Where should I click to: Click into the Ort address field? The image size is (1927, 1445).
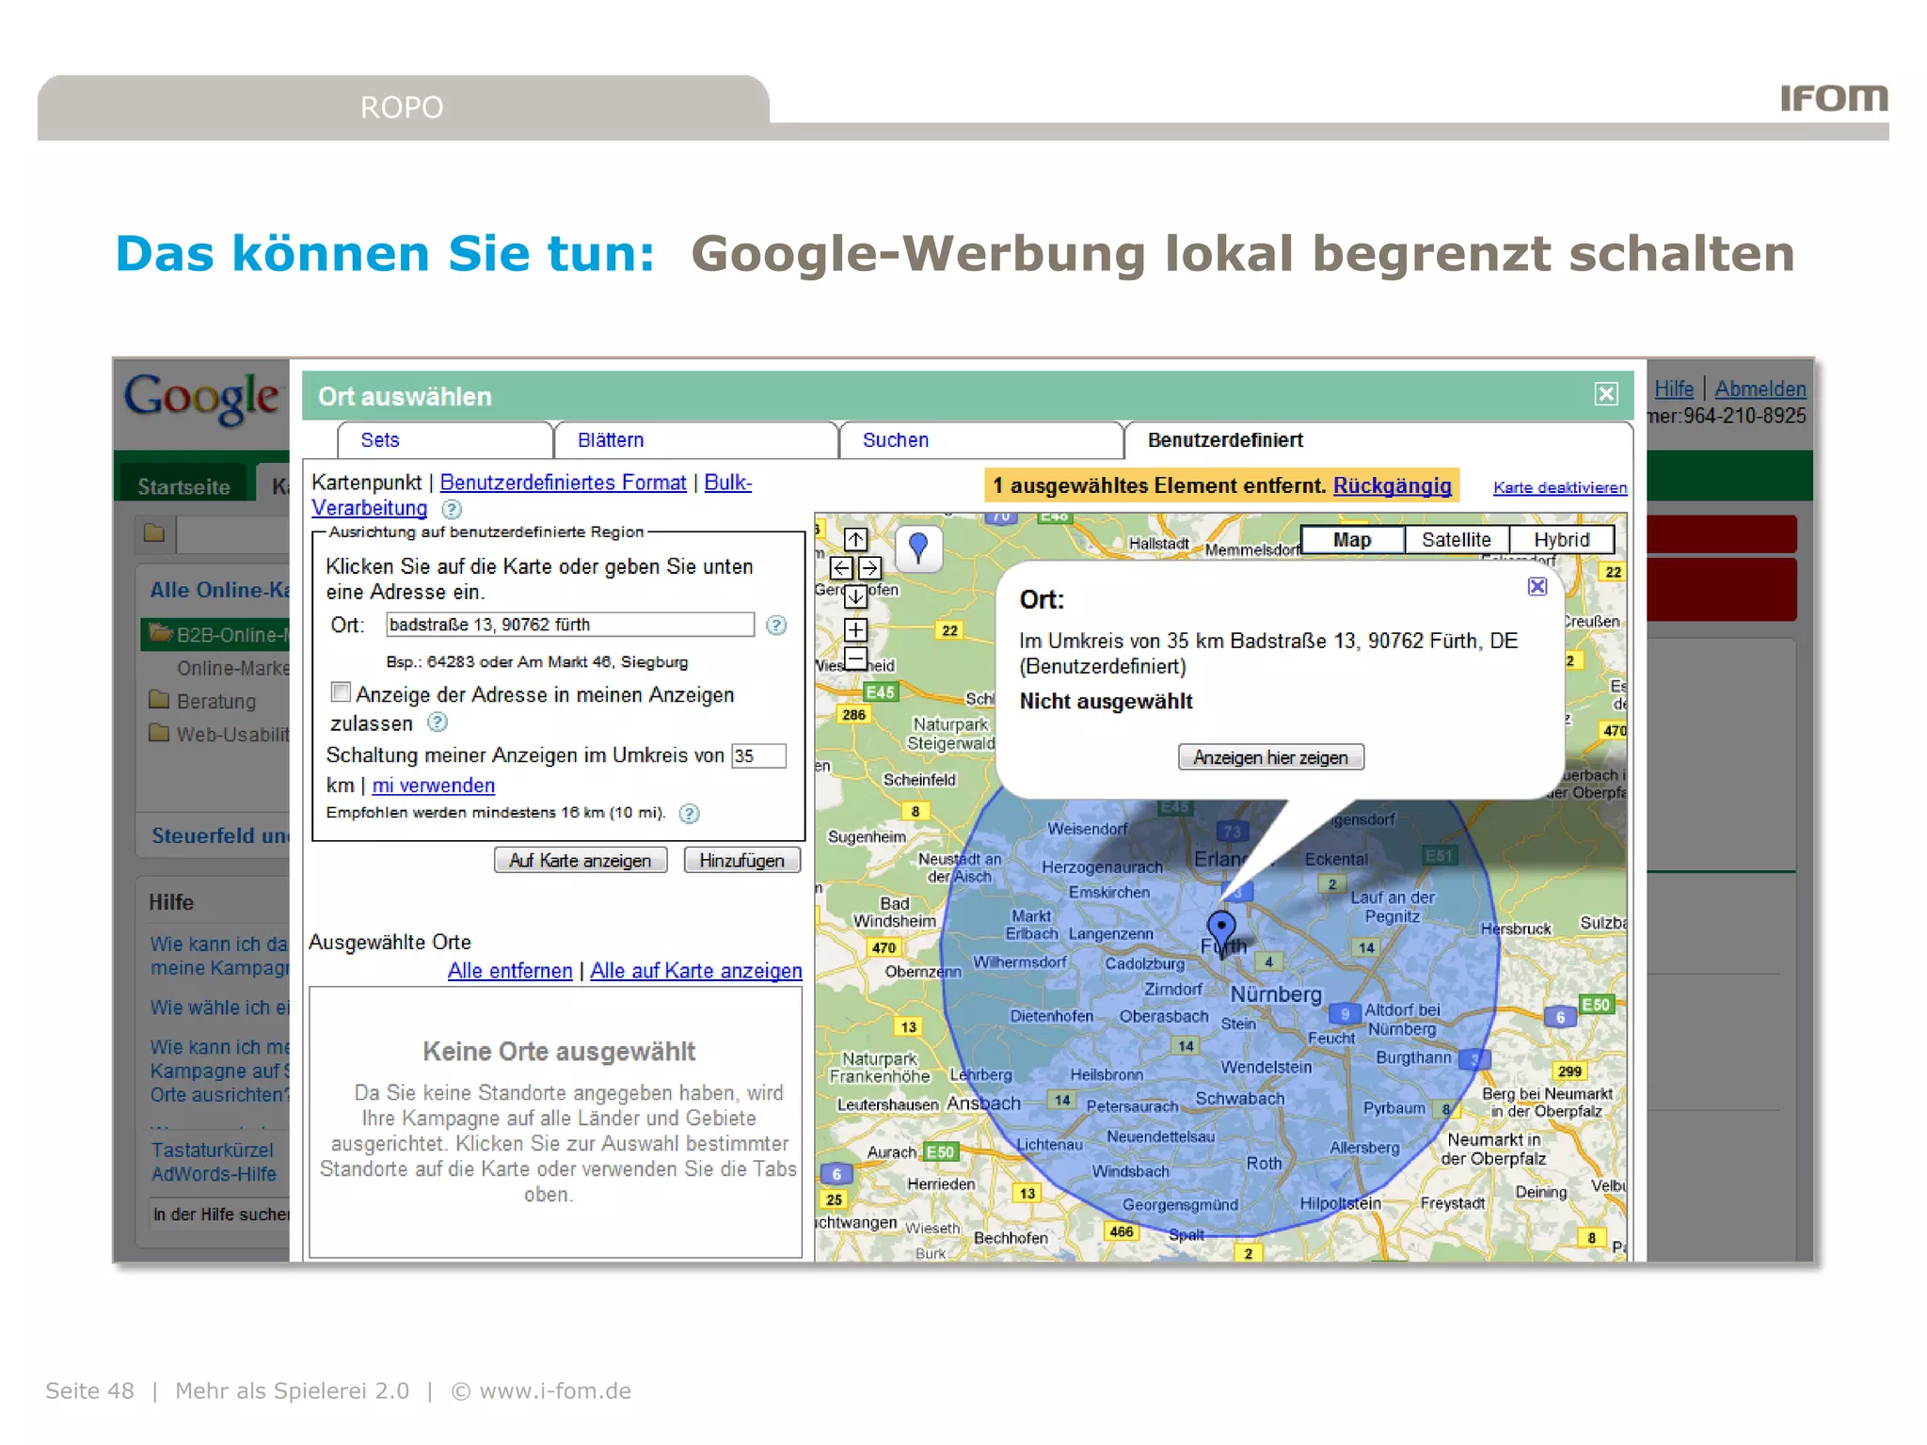tap(570, 625)
